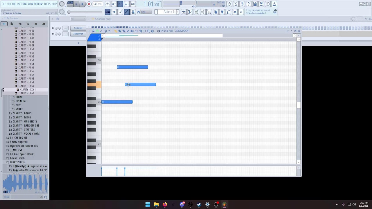This screenshot has width=372, height=209.
Task: Toggle the overdub recording mode icon
Action: [127, 4]
